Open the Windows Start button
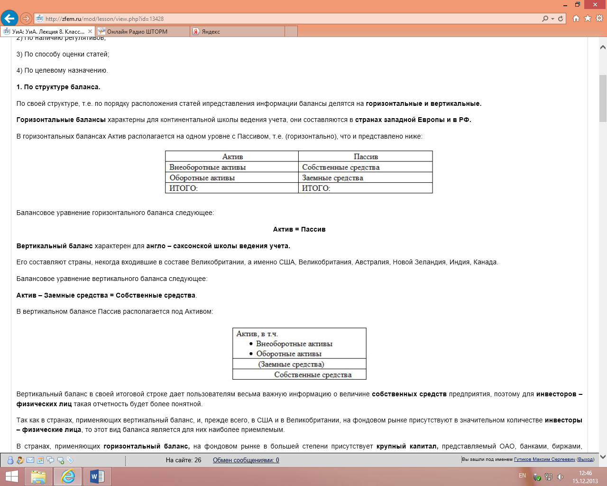The width and height of the screenshot is (607, 486). click(x=12, y=476)
